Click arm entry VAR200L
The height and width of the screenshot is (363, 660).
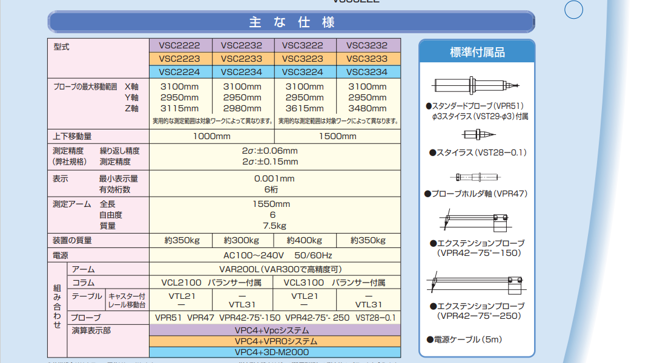[x=240, y=270]
